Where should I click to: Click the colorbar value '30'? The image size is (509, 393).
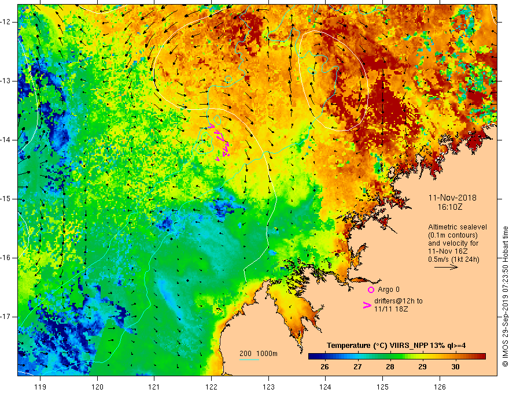click(x=455, y=367)
